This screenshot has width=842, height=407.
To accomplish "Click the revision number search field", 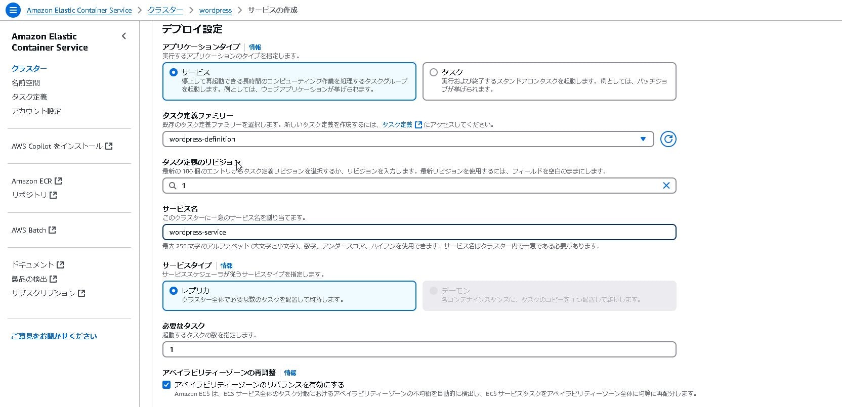I will pos(419,186).
